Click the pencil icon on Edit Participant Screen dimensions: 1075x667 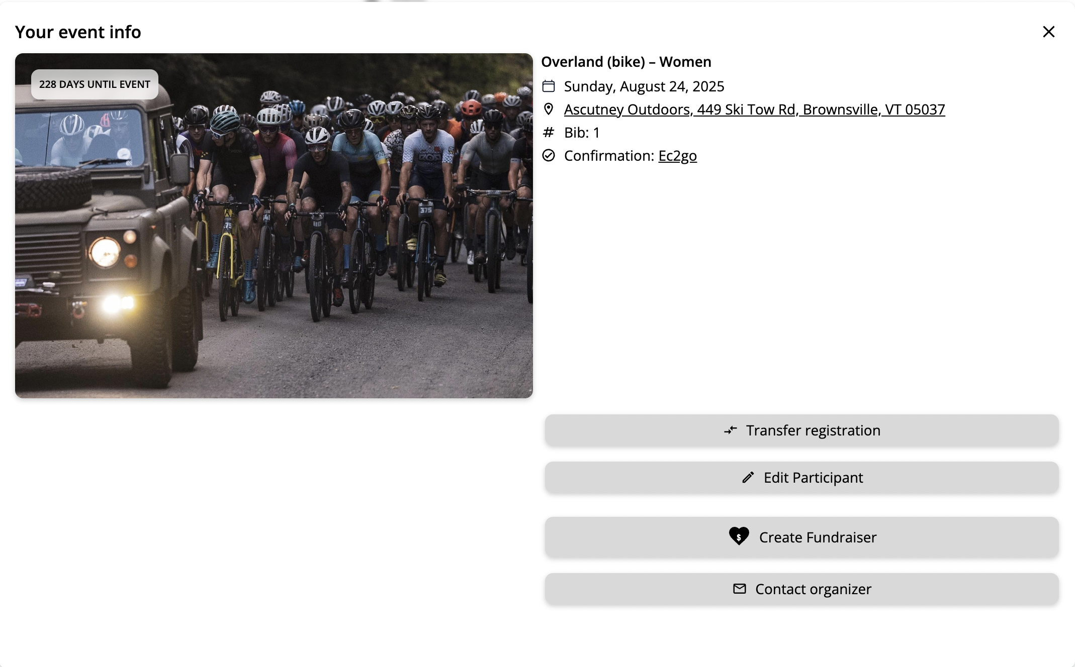coord(748,477)
